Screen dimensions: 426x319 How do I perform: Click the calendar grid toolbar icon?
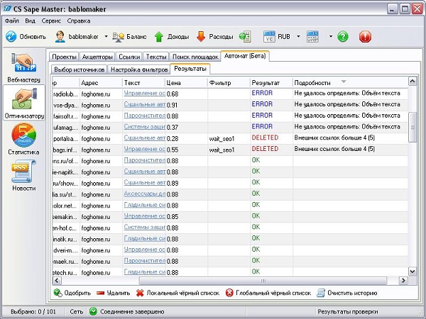pos(312,37)
